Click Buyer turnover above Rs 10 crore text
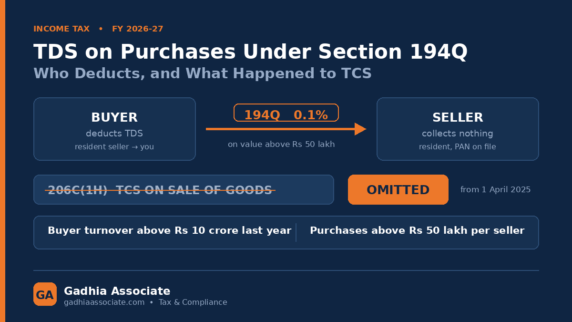The width and height of the screenshot is (572, 322). 169,231
